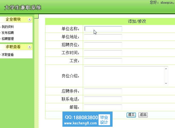Click the textarea scrollbar up arrow
Image resolution: width=175 pixels, height=128 pixels.
pos(166,69)
